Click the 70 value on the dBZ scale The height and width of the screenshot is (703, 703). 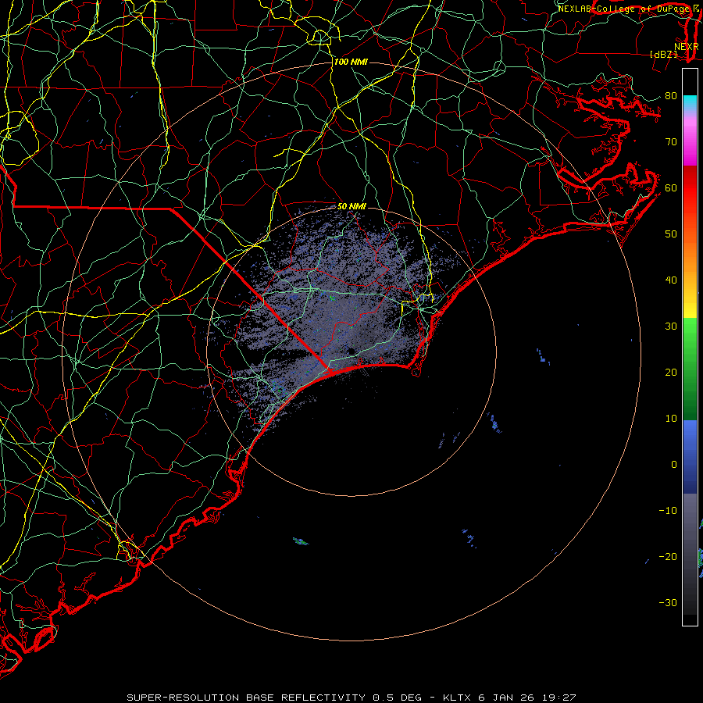pos(671,141)
